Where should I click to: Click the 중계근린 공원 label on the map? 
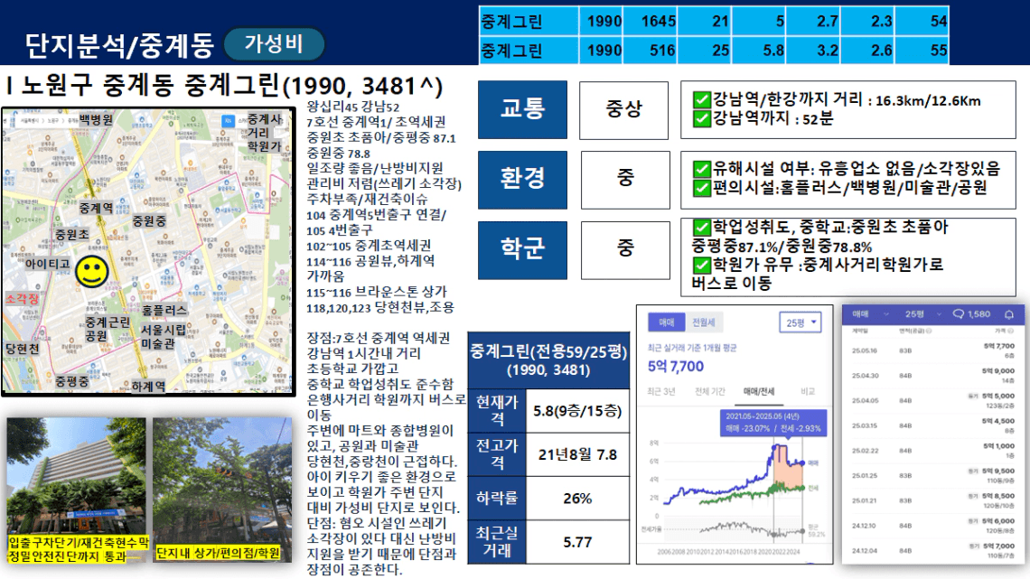coord(108,329)
